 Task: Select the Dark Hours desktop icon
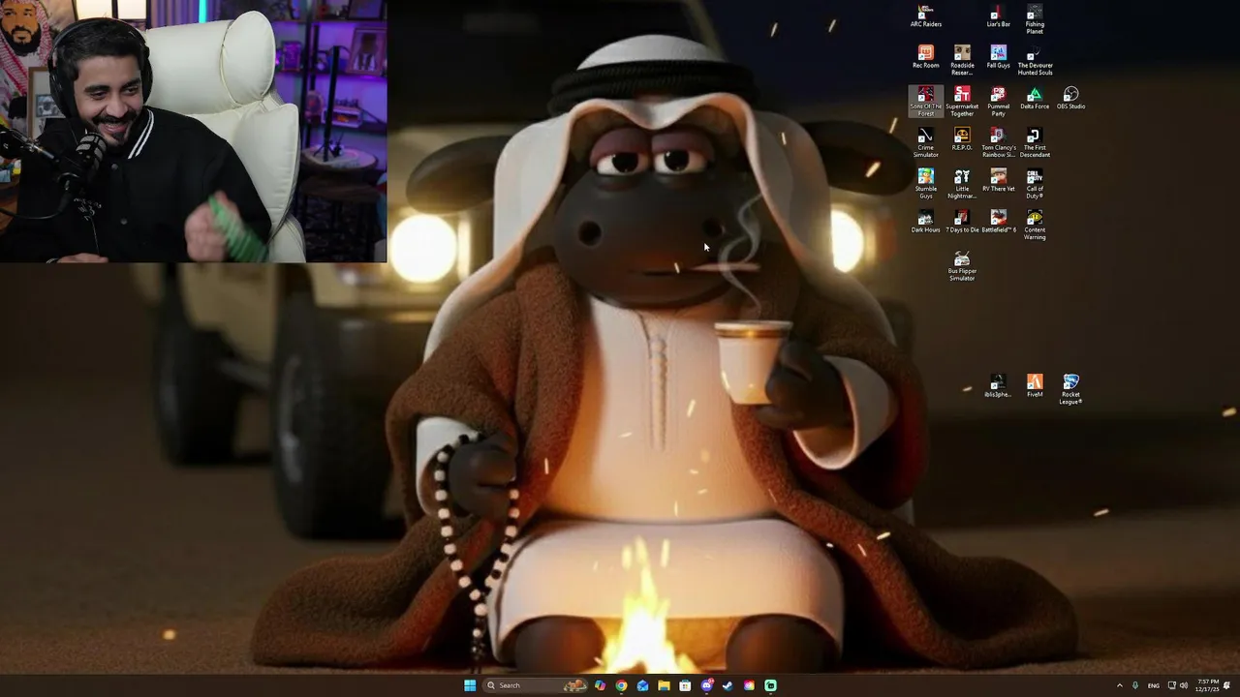pyautogui.click(x=925, y=222)
